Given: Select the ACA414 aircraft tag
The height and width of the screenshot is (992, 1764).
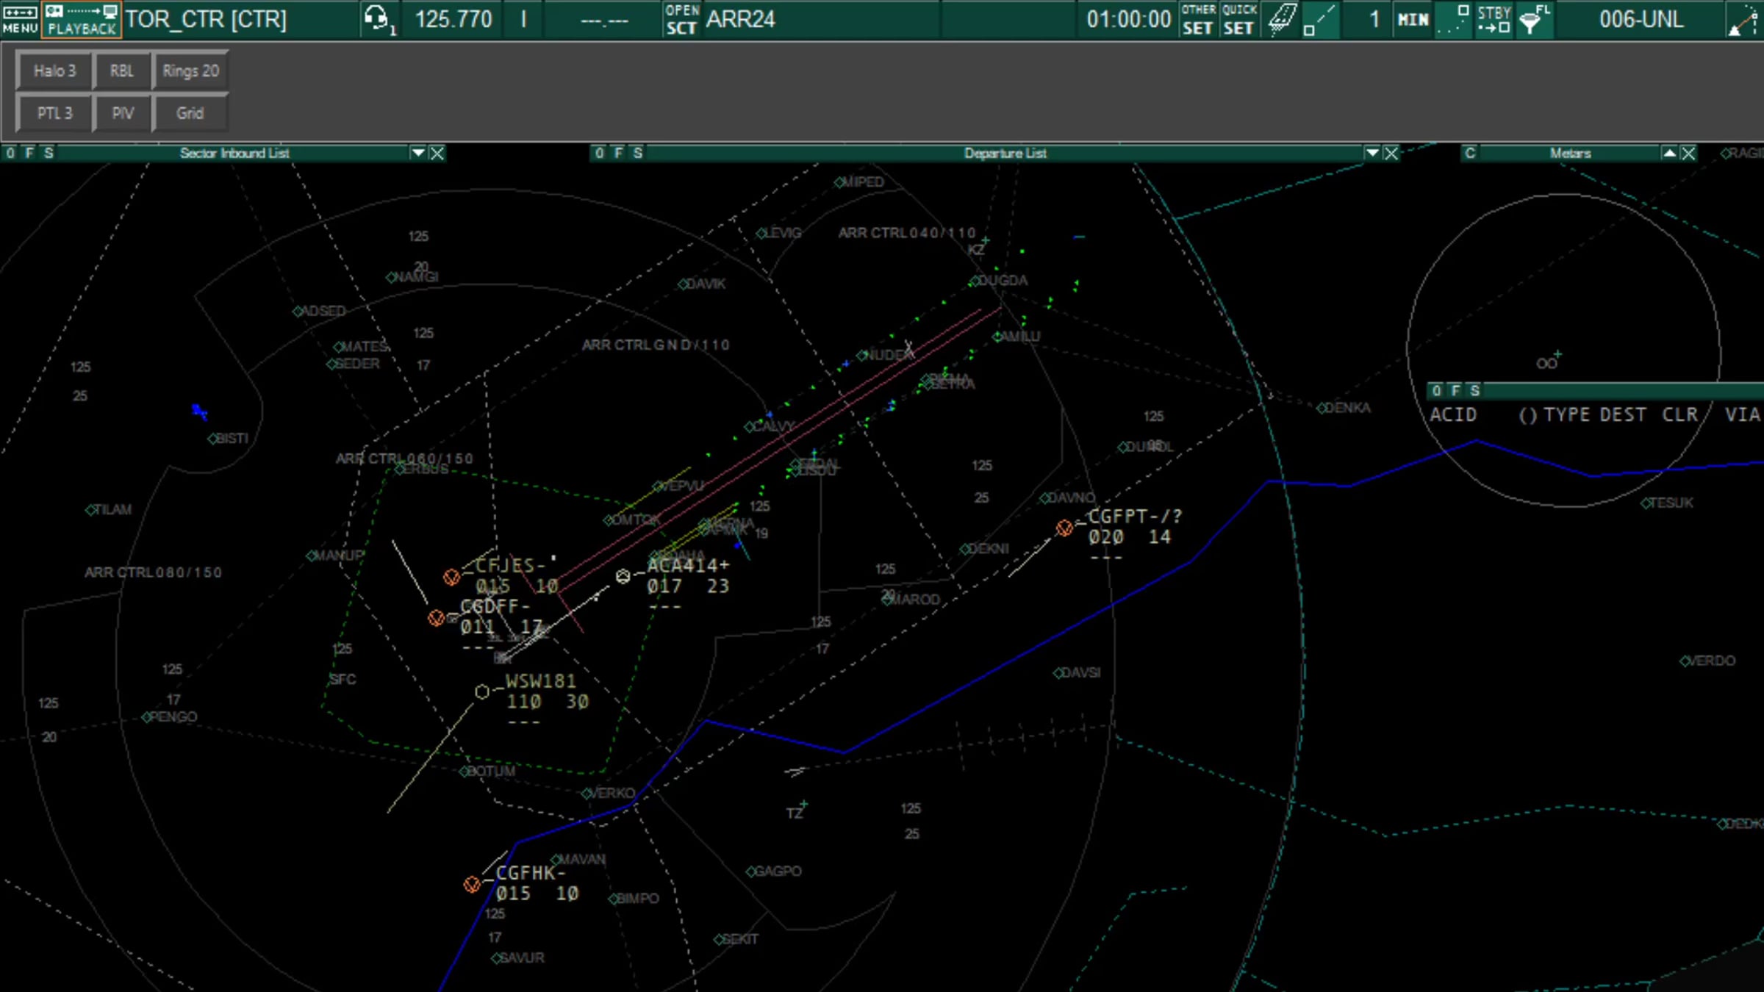Looking at the screenshot, I should point(688,586).
